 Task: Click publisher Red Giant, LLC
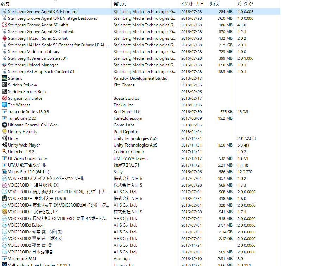(x=127, y=112)
